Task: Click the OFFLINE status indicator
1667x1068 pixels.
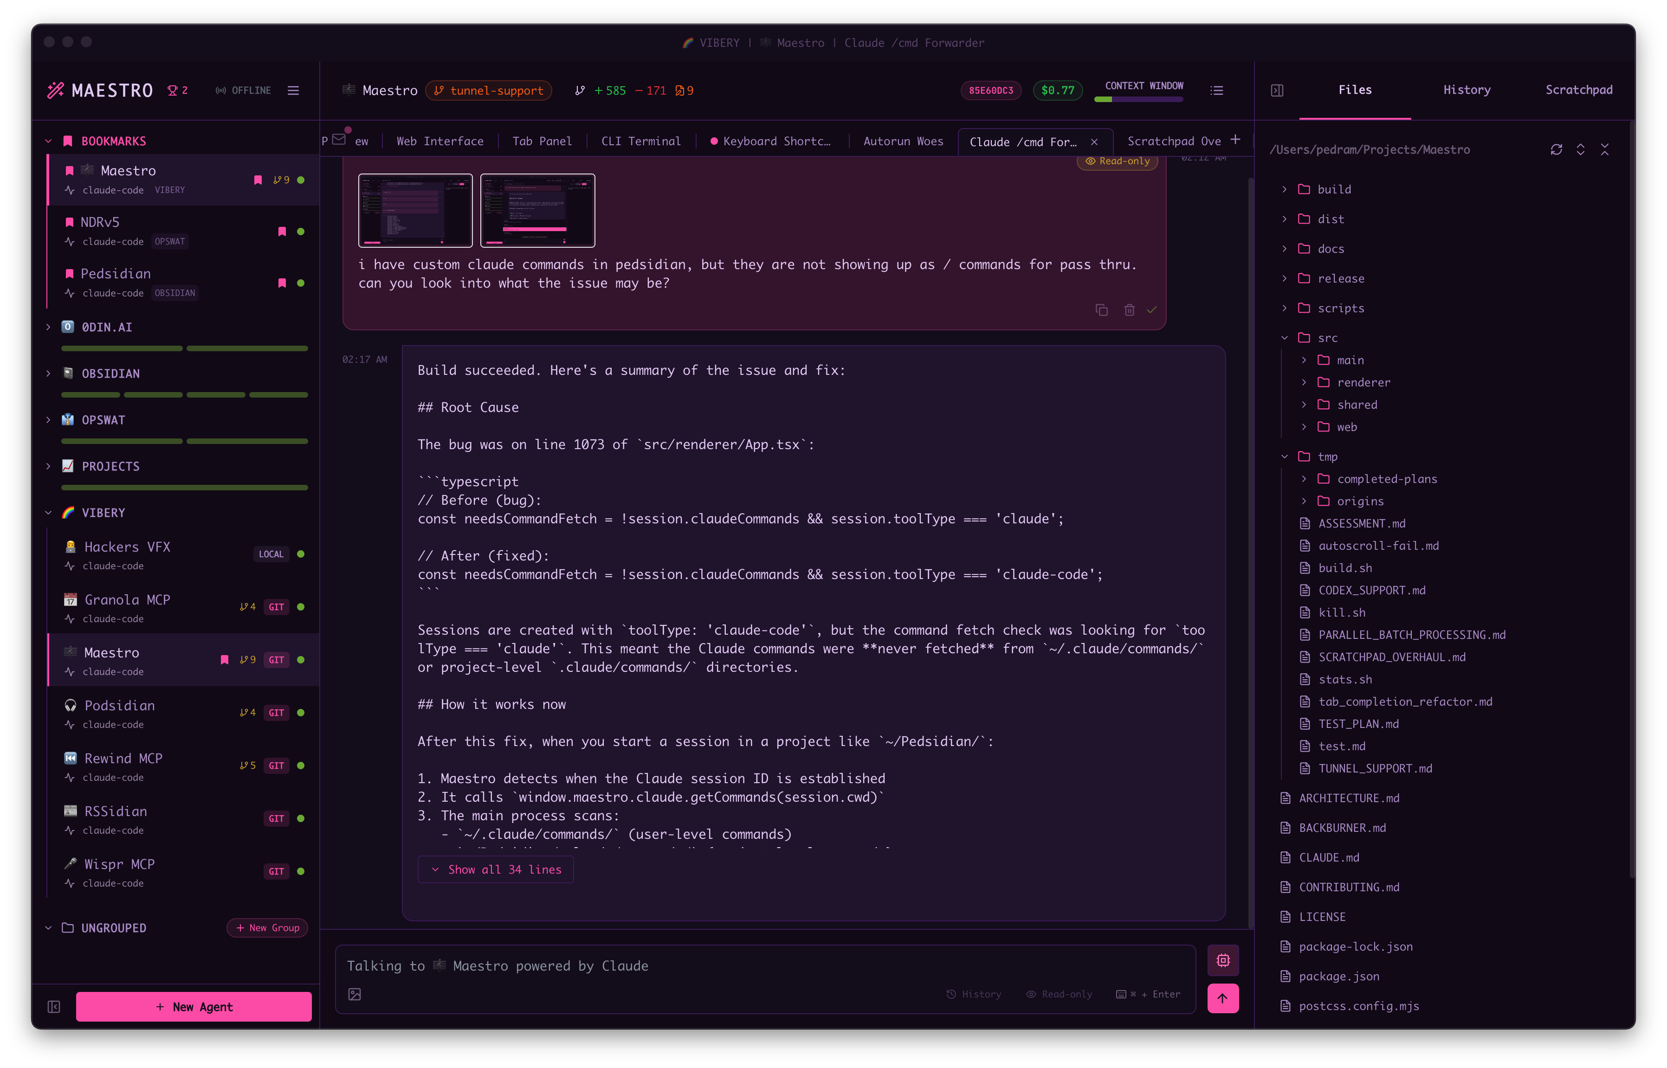Action: tap(243, 90)
